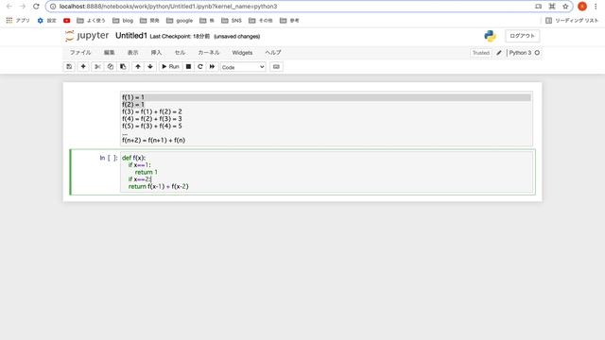Open the アプリ apps shortcut
Viewport: 605px width, 340px height.
point(18,21)
